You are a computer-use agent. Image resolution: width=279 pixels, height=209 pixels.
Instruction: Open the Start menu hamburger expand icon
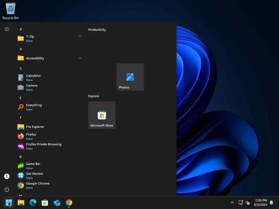point(7,29)
